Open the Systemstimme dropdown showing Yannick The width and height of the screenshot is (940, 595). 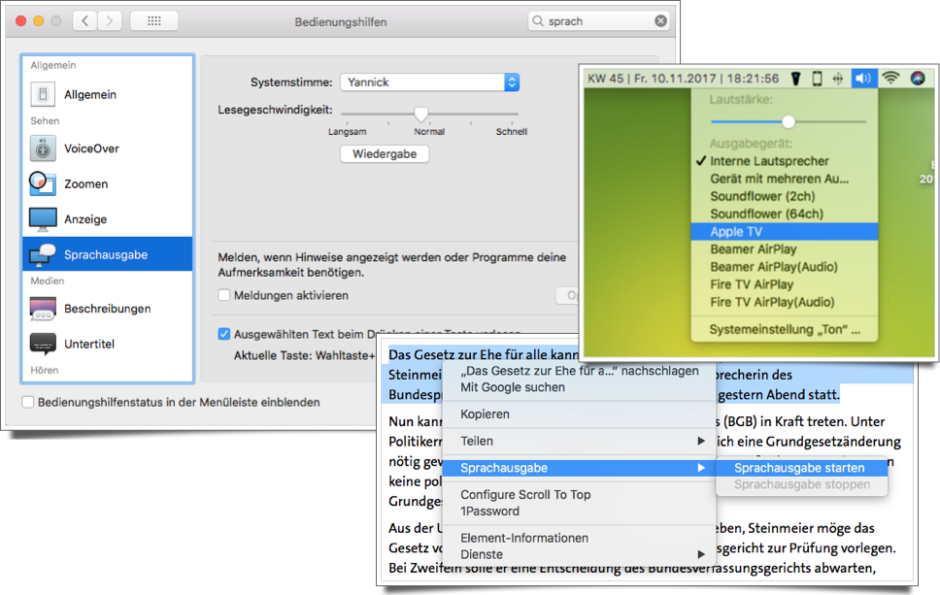coord(429,83)
